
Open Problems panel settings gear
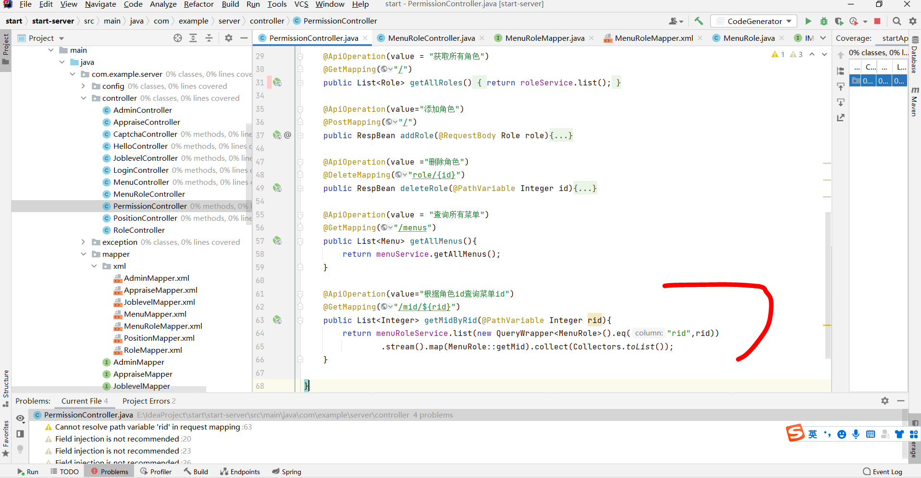885,401
